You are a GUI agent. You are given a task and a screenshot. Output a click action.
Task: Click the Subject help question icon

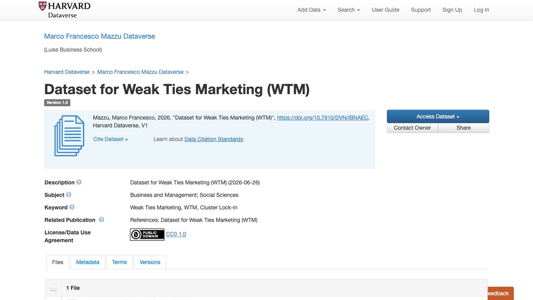[69, 195]
